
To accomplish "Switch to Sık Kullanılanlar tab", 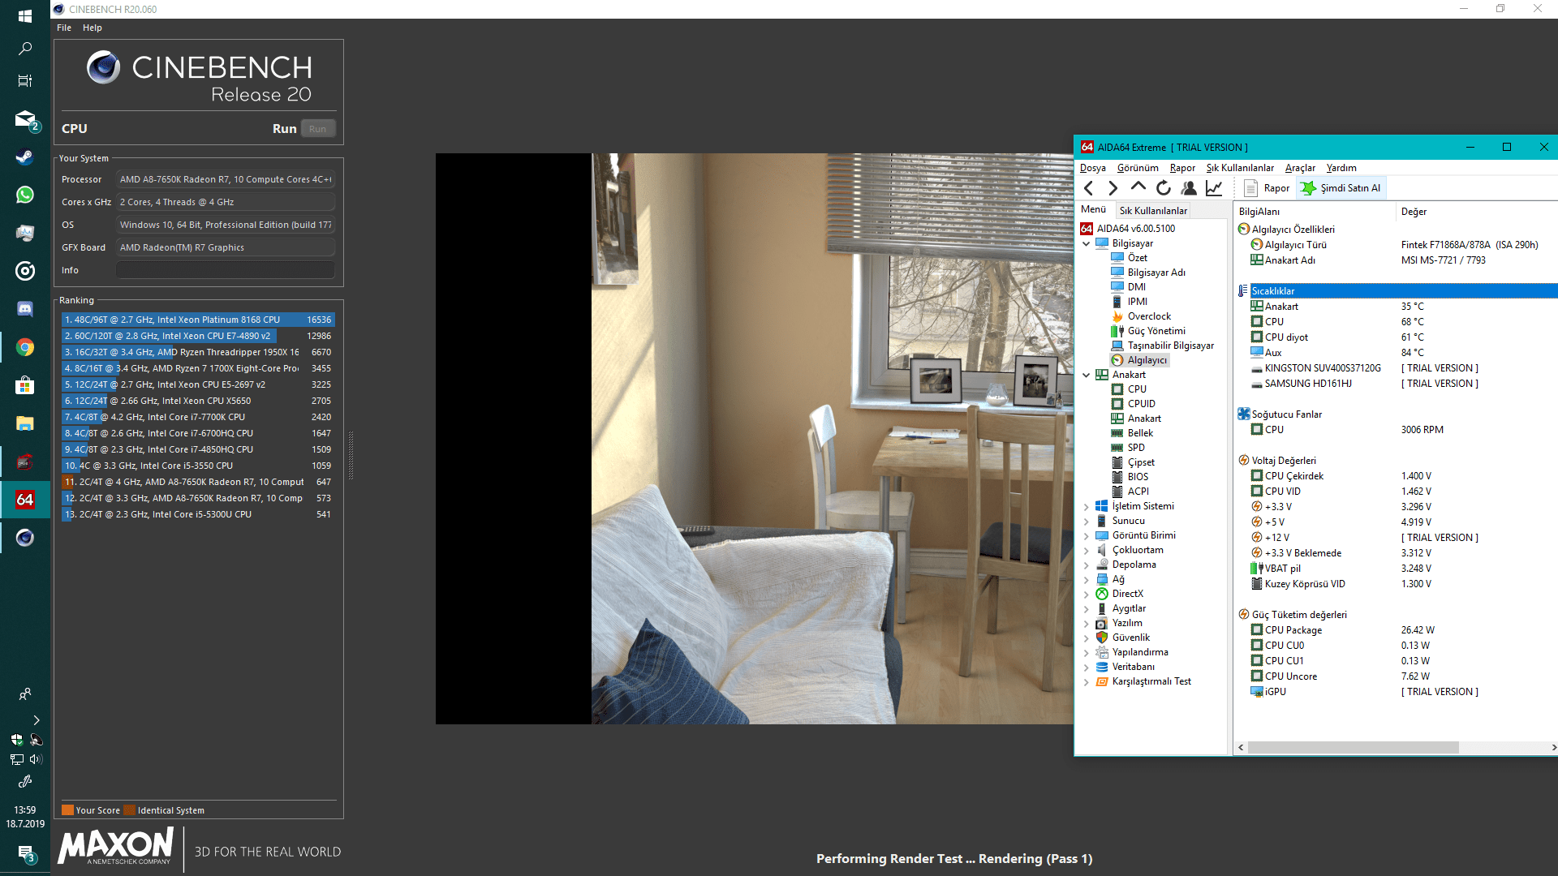I will tap(1153, 210).
